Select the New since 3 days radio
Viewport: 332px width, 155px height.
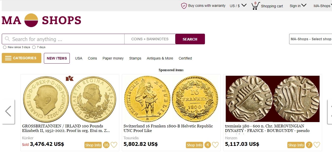[5, 47]
